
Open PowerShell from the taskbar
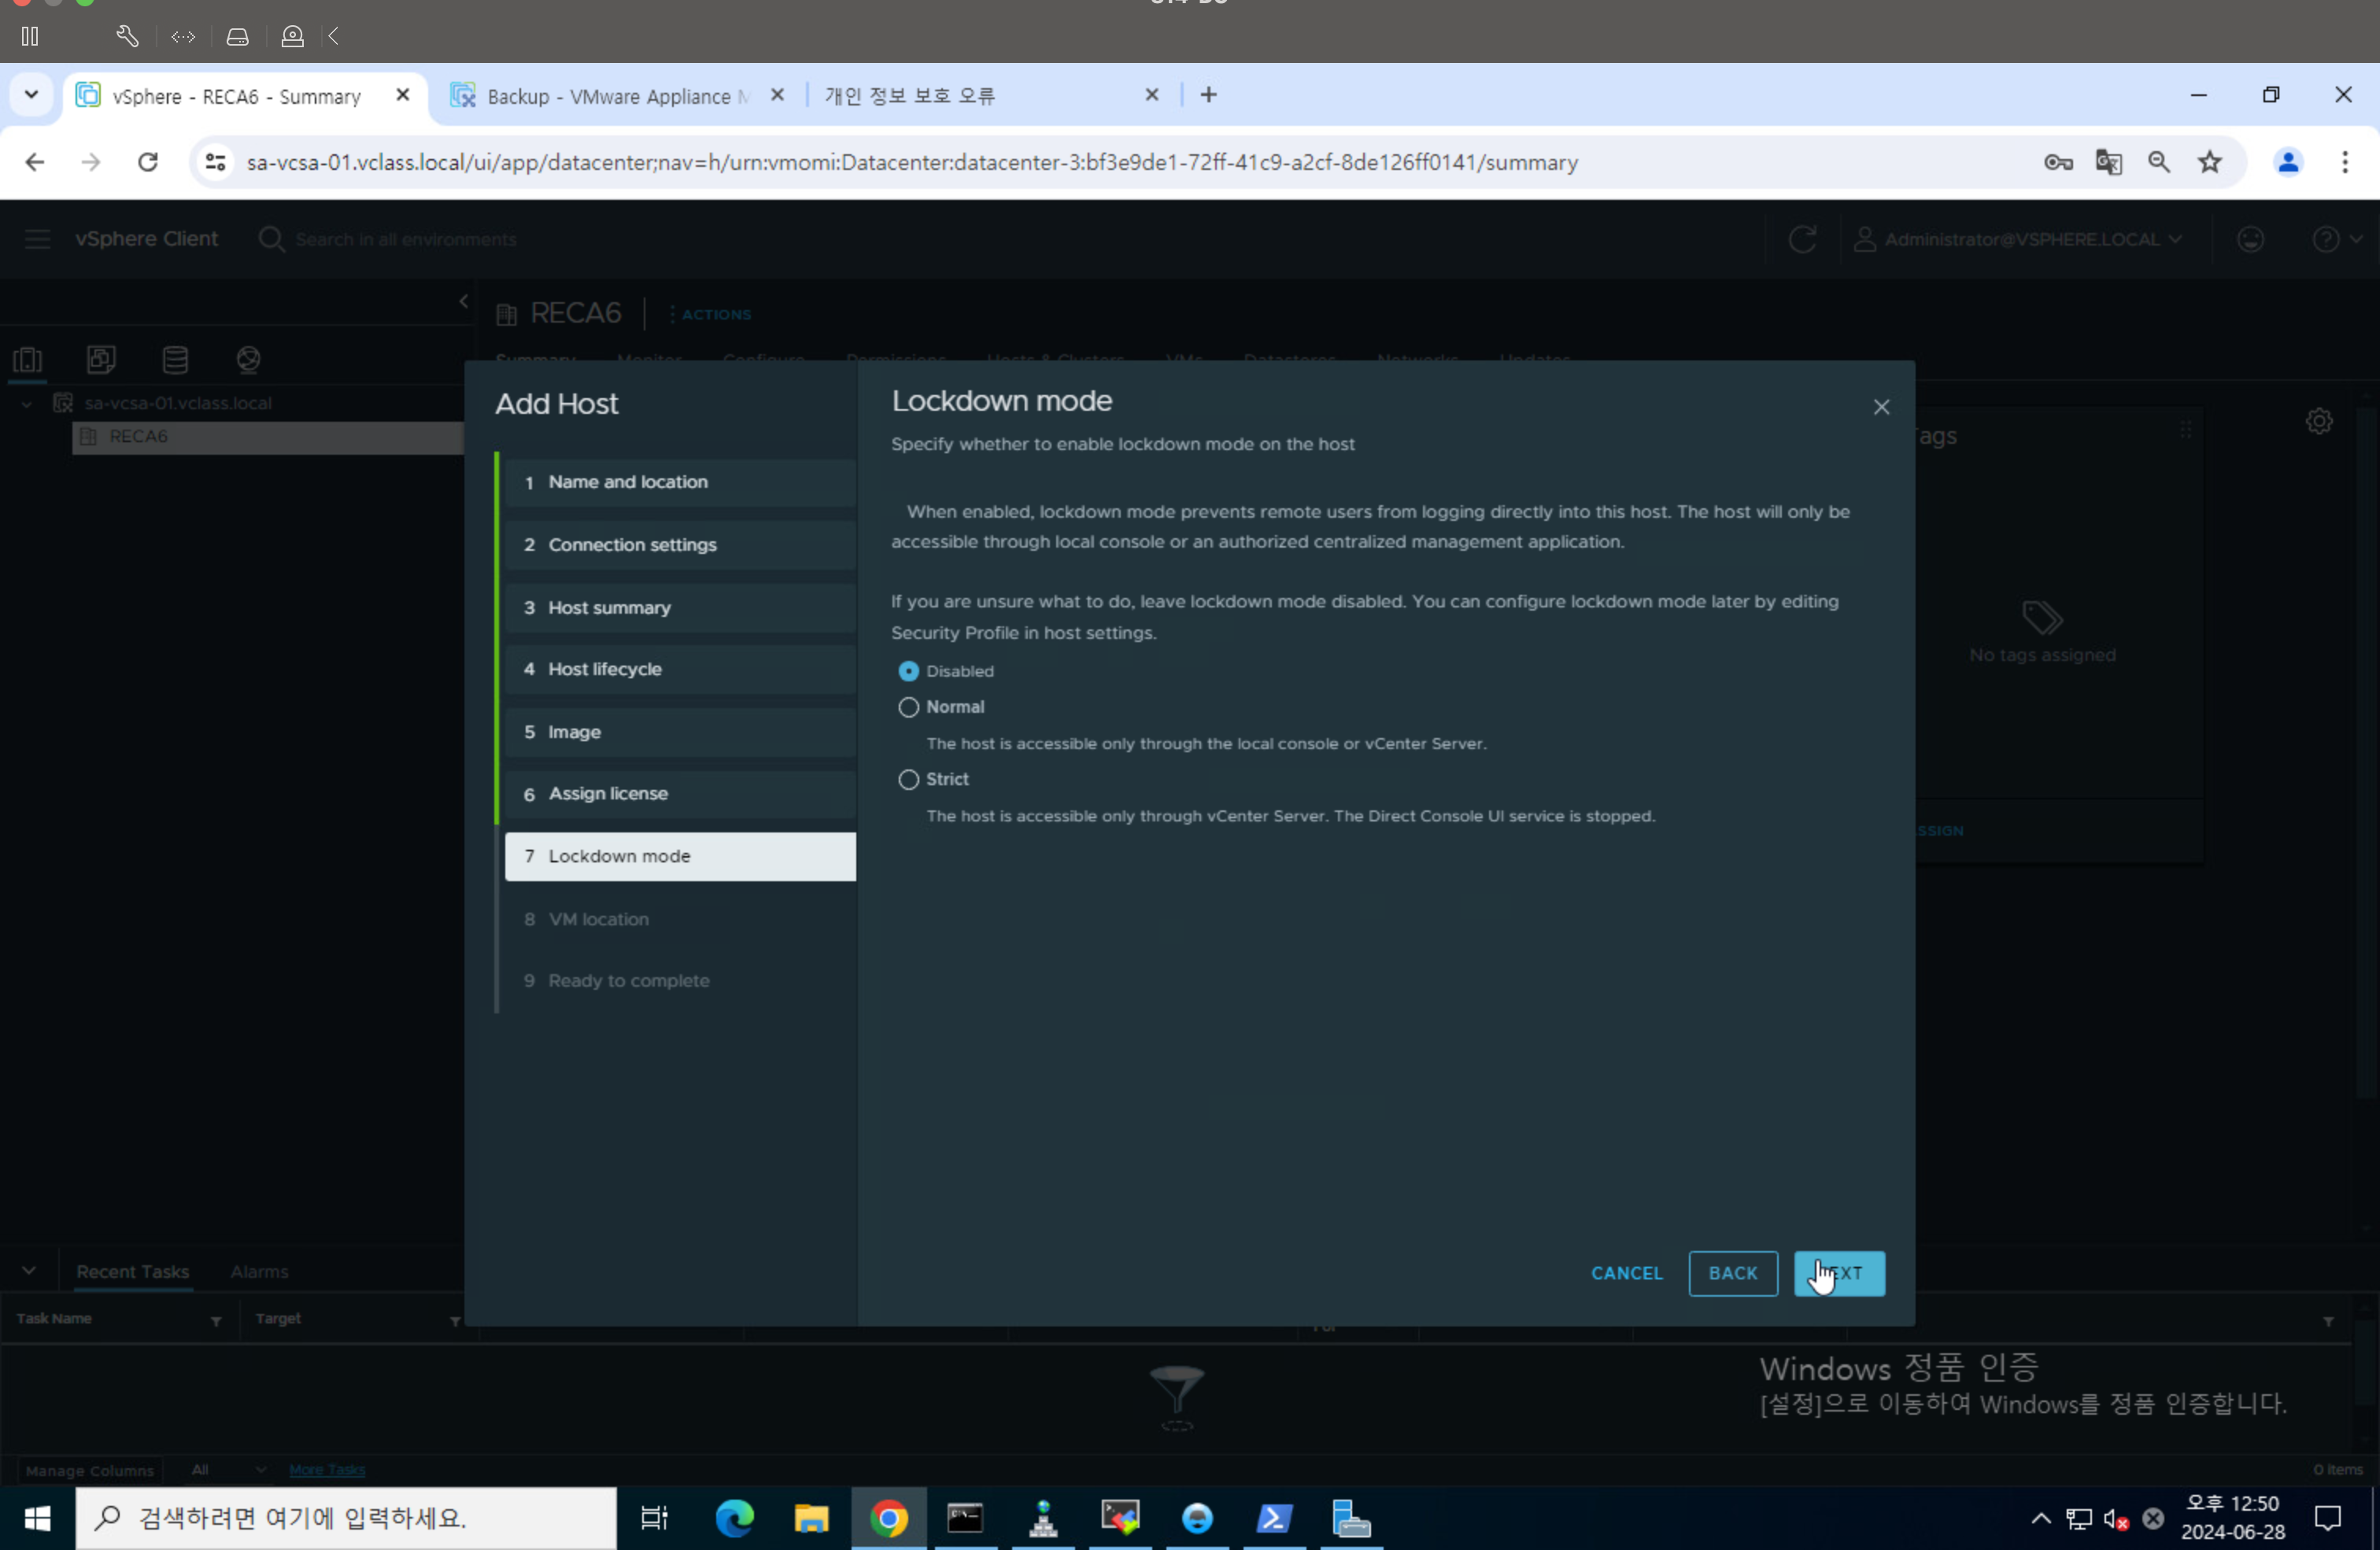pyautogui.click(x=1274, y=1518)
